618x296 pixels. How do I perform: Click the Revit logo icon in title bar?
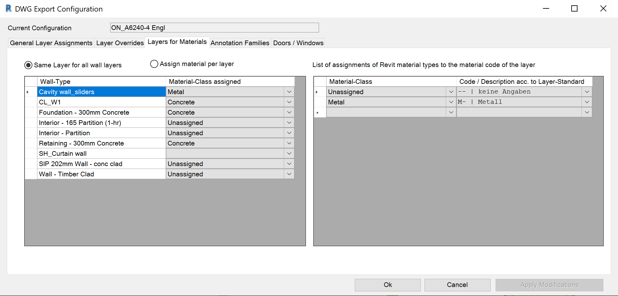pyautogui.click(x=9, y=9)
